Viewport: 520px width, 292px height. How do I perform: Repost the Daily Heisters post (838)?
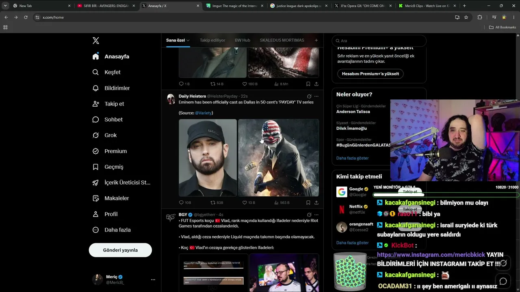coord(217,202)
